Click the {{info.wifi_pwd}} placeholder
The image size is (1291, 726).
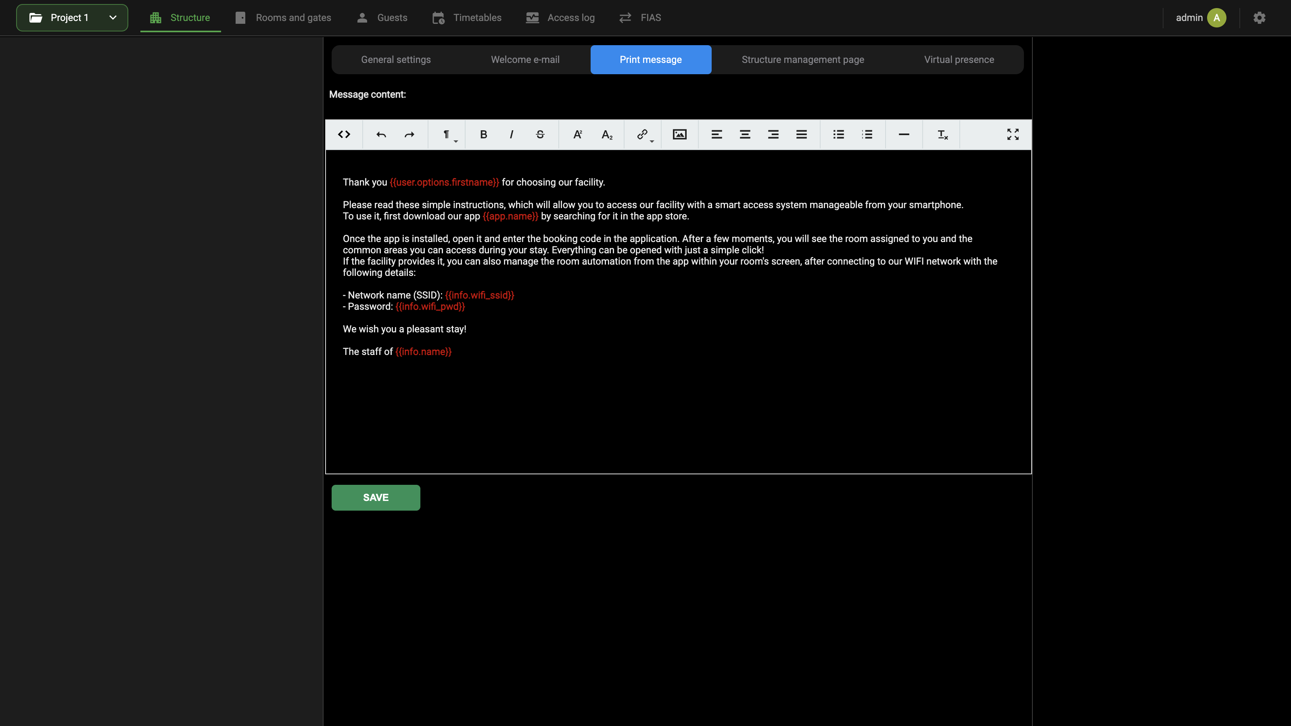point(430,307)
